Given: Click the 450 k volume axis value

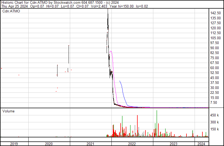Looking at the screenshot, I should [215, 115].
